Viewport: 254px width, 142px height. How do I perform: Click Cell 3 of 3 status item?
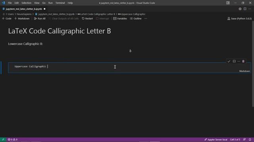click(235, 140)
